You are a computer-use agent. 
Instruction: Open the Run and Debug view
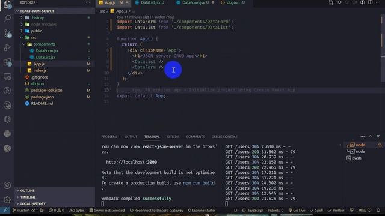point(7,47)
